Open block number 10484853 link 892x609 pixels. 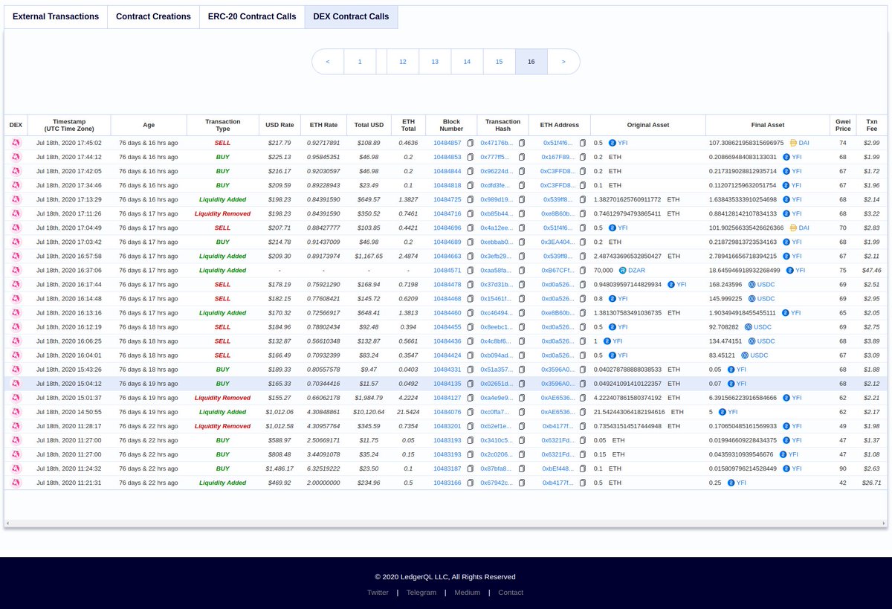click(x=447, y=157)
